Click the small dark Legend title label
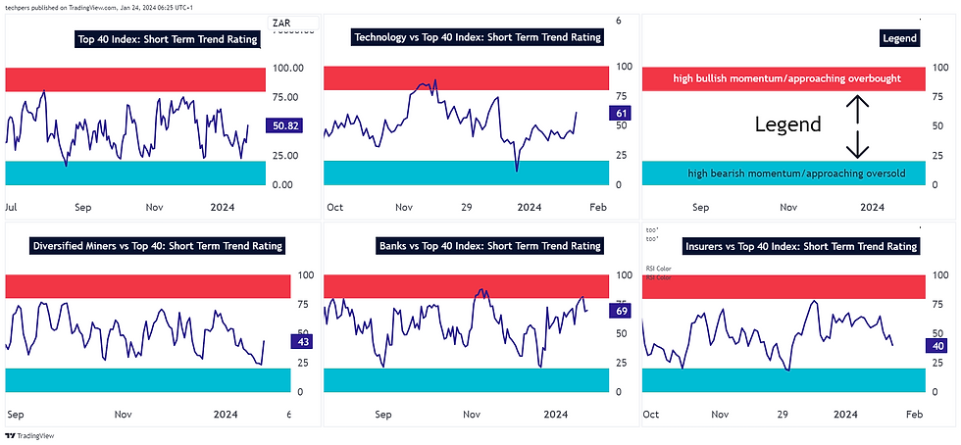 click(x=899, y=38)
